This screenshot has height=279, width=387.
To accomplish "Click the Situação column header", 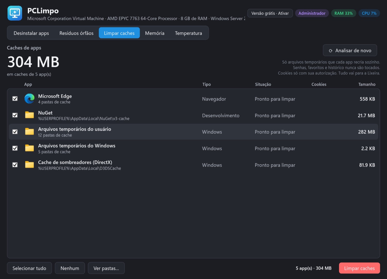I will coord(263,84).
